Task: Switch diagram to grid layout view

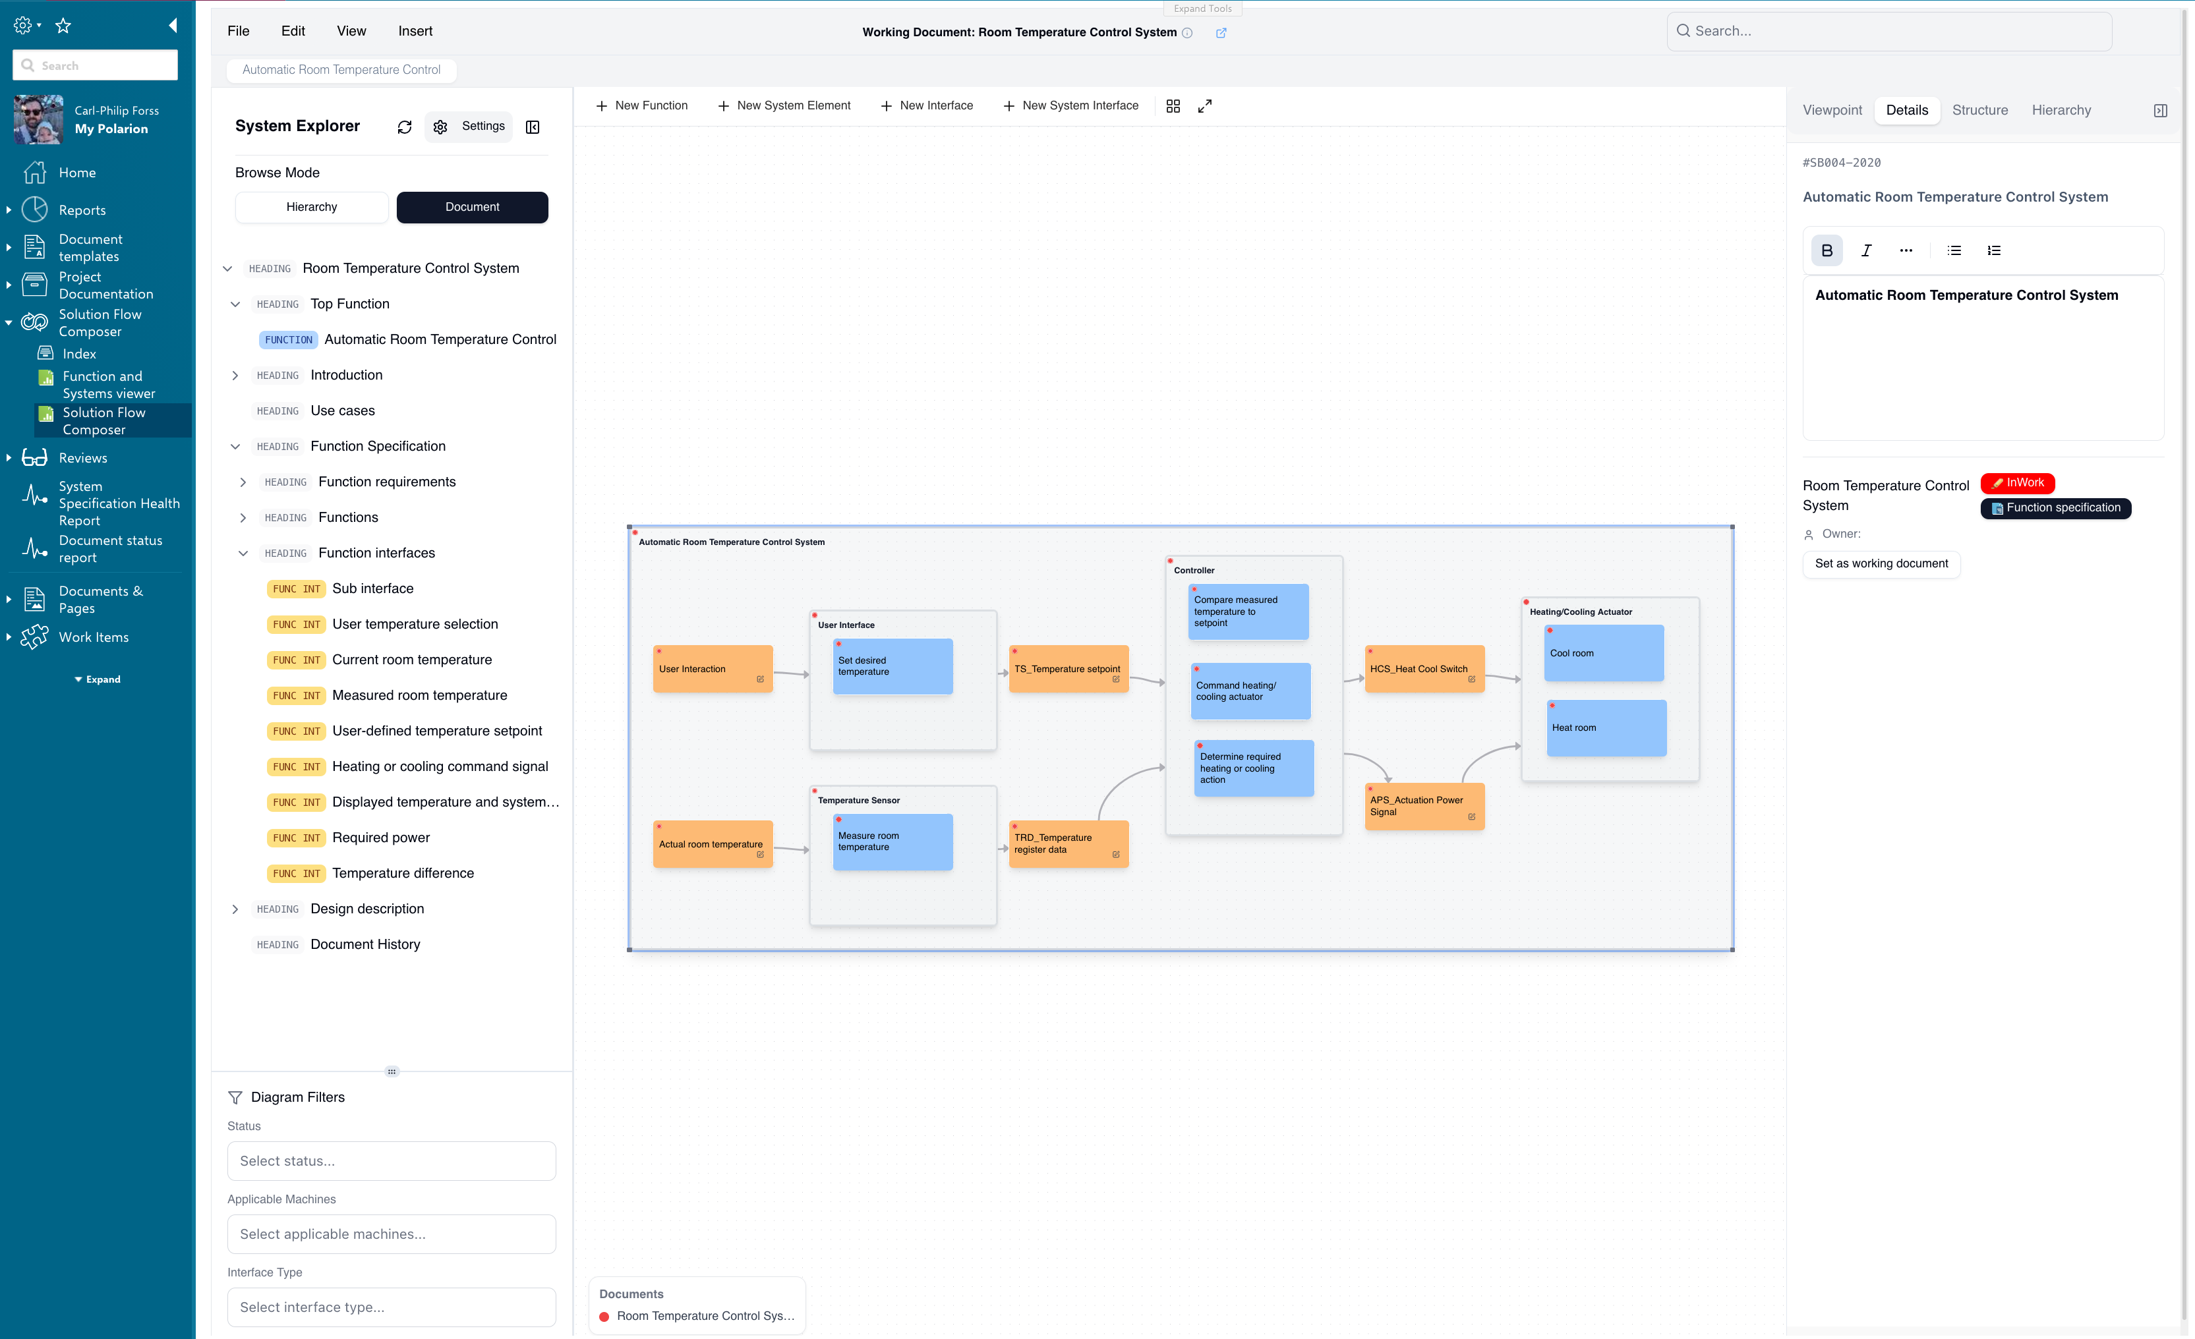Action: point(1173,105)
